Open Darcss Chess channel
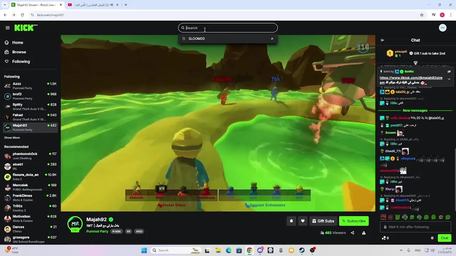 (x=30, y=229)
